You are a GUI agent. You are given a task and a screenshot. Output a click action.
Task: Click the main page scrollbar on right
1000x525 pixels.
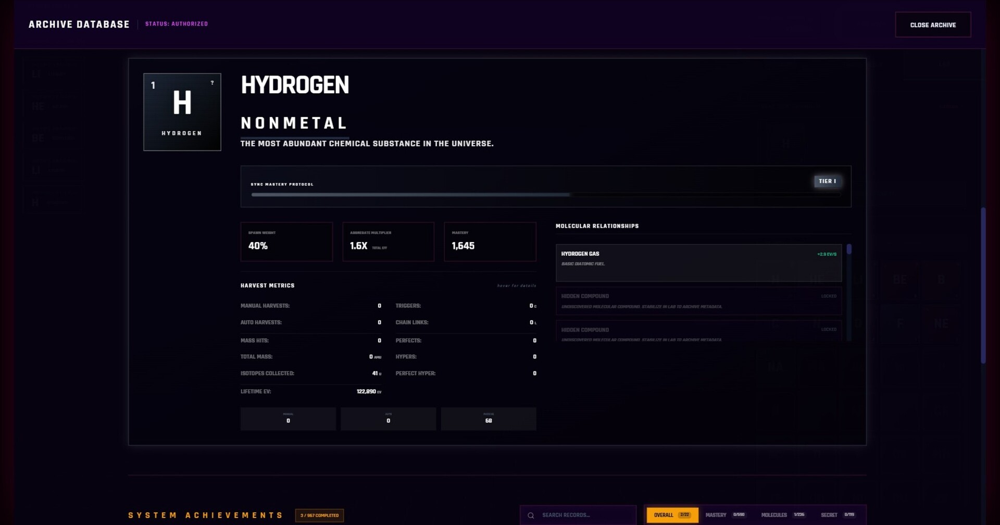(983, 285)
